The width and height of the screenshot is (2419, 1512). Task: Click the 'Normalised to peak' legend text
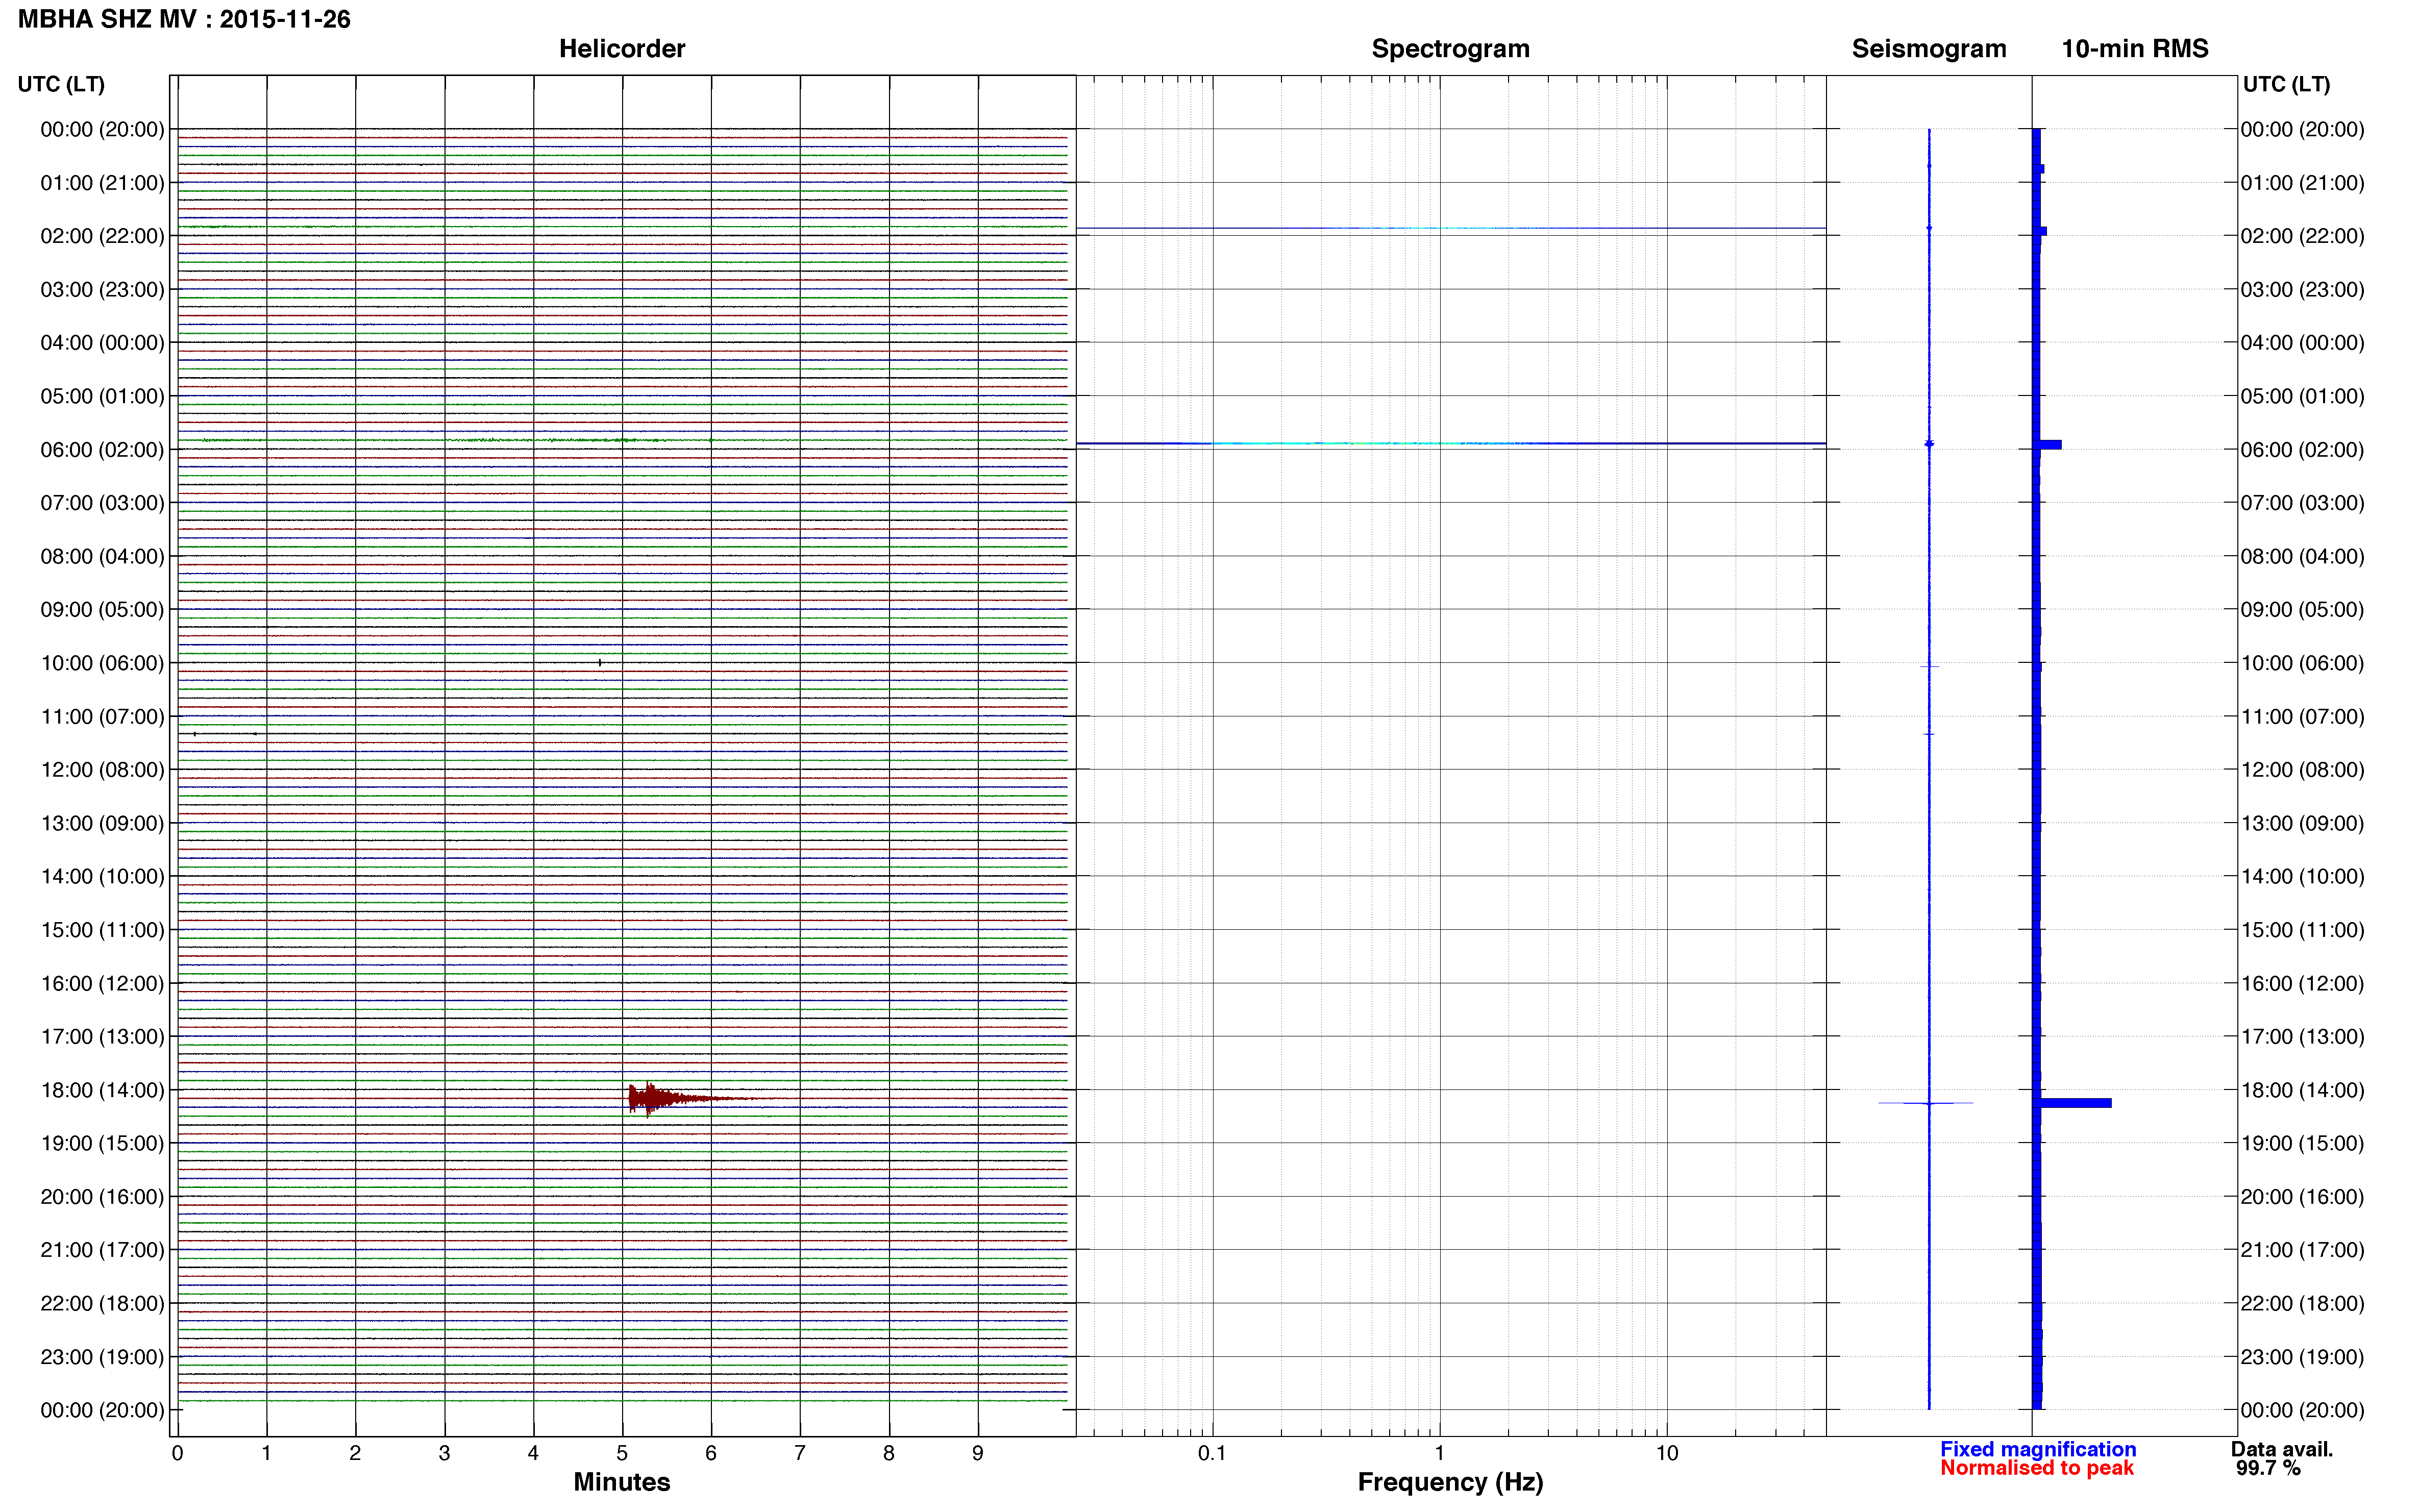(2036, 1468)
